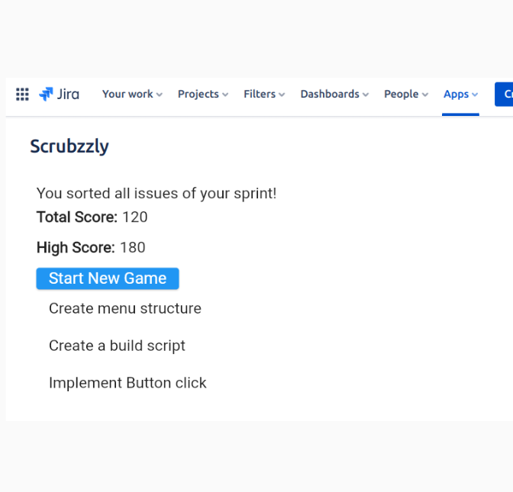This screenshot has height=492, width=513.
Task: Click the chevron arrow beside People
Action: [x=424, y=95]
